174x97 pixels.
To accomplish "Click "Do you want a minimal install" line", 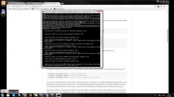I will click(66, 31).
